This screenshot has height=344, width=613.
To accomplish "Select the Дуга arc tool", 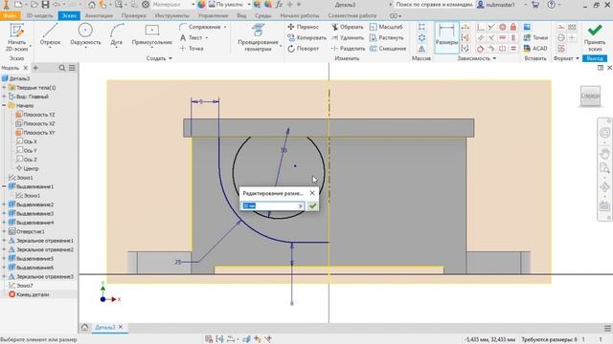I will [x=116, y=35].
